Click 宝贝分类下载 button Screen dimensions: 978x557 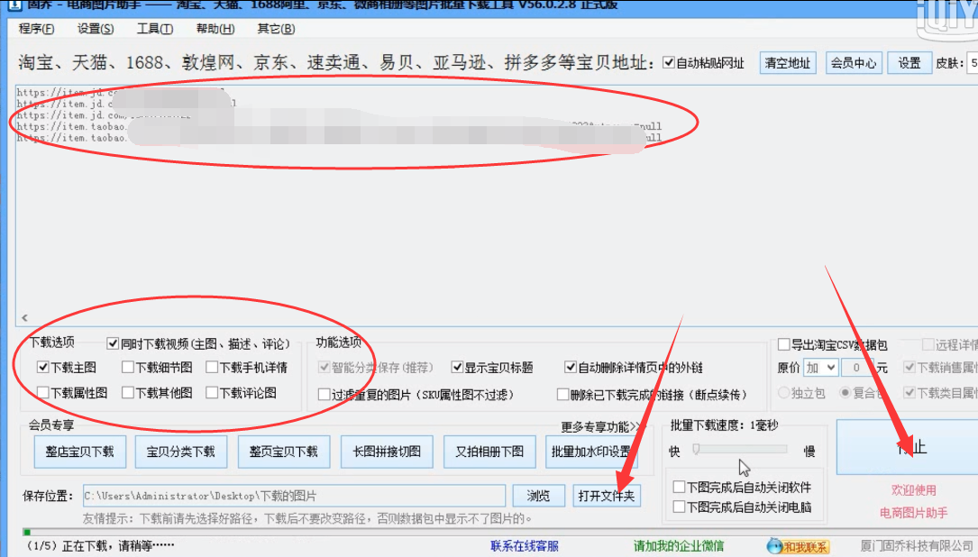click(x=181, y=452)
